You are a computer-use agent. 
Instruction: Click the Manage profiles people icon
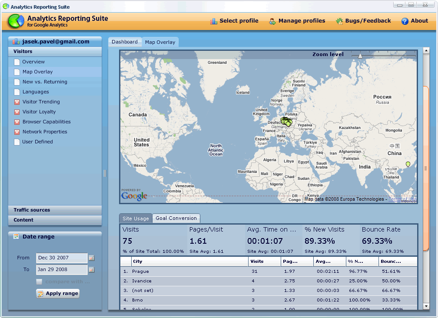coord(272,21)
